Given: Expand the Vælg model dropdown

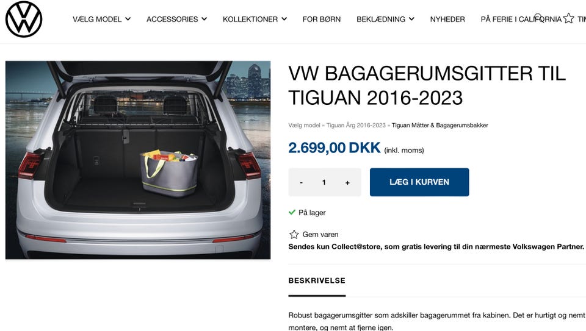Looking at the screenshot, I should (102, 19).
